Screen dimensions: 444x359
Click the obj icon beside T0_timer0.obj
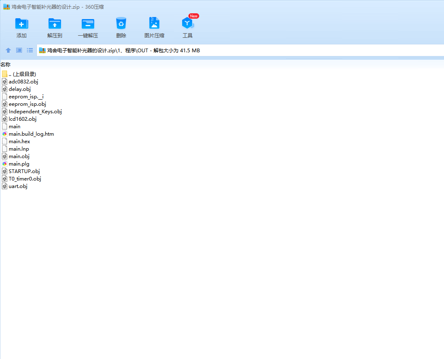point(5,178)
